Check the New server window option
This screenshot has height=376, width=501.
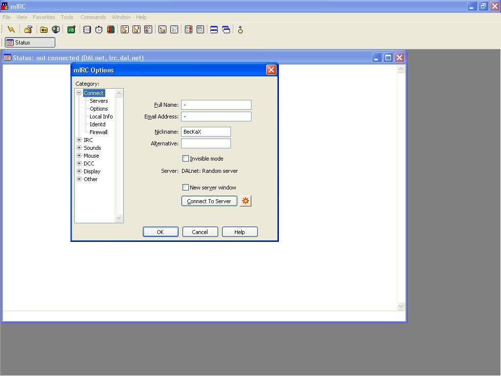pos(185,187)
